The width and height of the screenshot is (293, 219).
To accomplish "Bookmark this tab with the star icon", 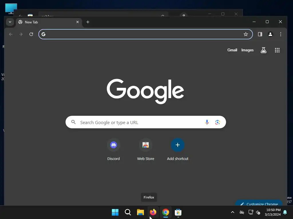I will tap(246, 34).
